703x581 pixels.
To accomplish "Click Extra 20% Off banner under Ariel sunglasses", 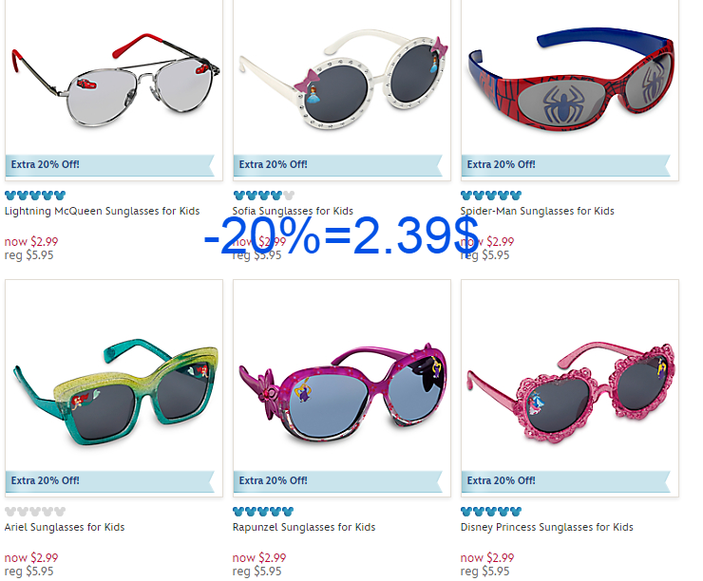I will 110,481.
